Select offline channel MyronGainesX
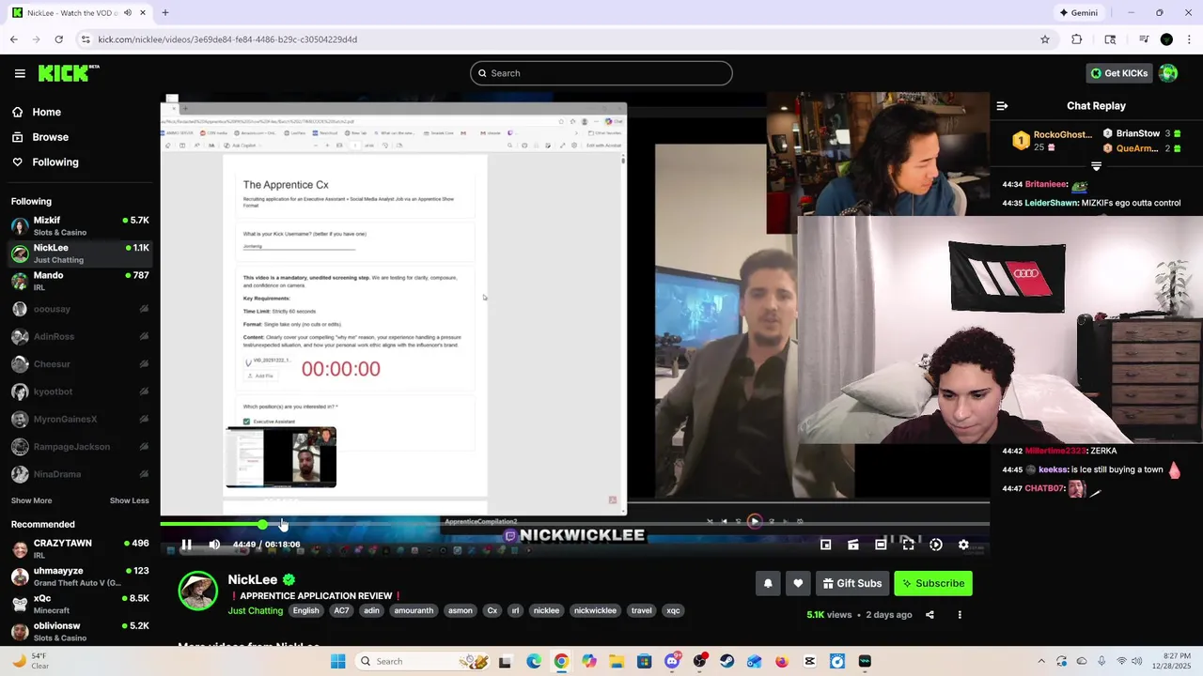 click(x=79, y=419)
